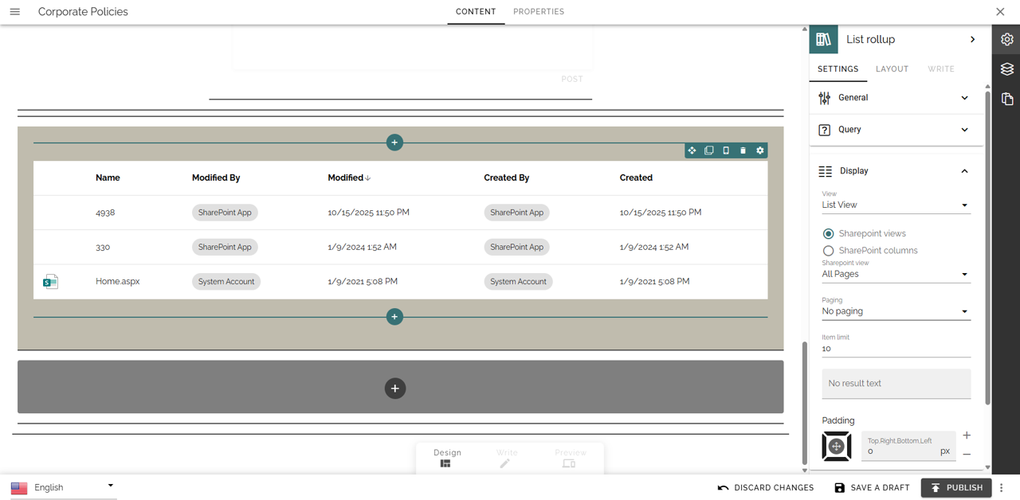Open the more options vertical dots menu
The width and height of the screenshot is (1020, 500).
(1002, 488)
